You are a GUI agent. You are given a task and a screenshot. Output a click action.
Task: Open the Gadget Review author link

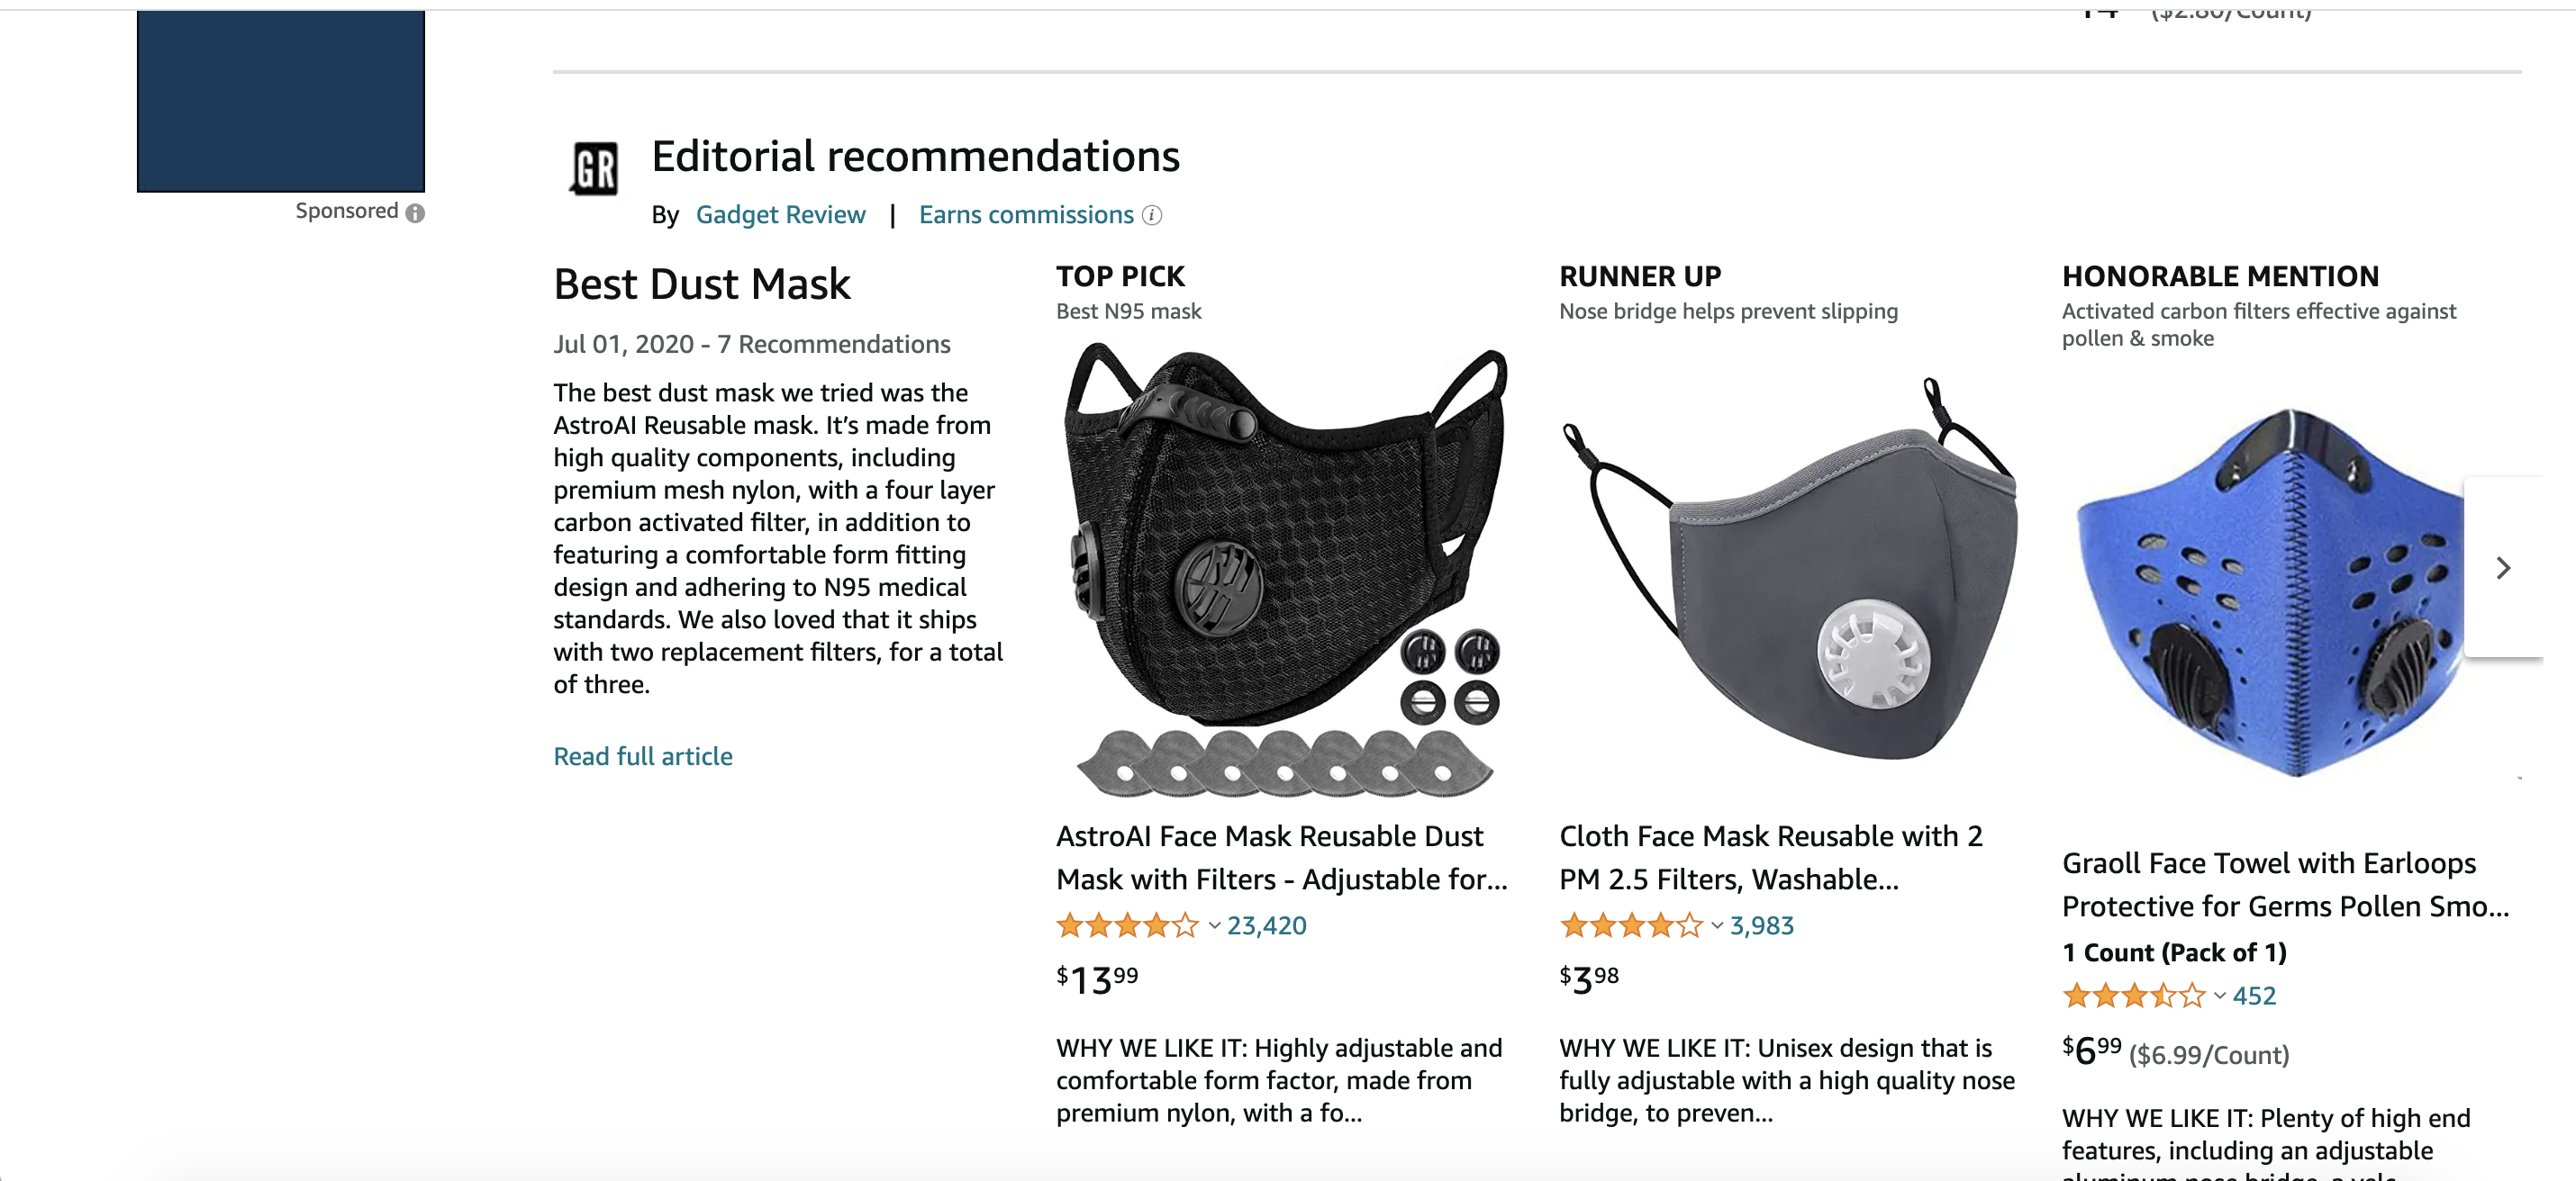click(780, 215)
